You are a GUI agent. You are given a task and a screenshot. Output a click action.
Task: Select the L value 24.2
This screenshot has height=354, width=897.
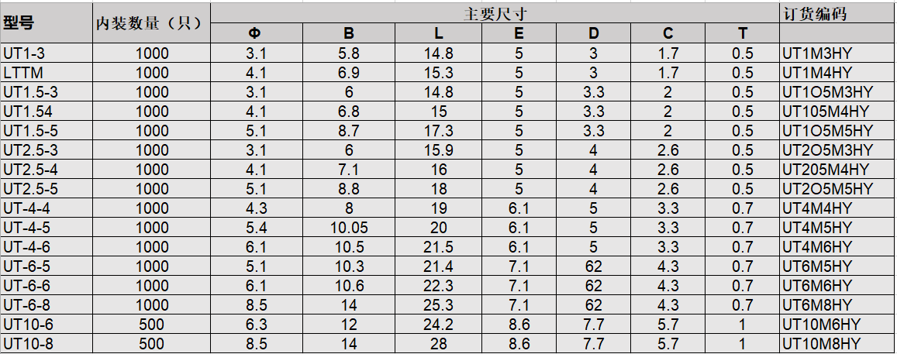click(439, 325)
